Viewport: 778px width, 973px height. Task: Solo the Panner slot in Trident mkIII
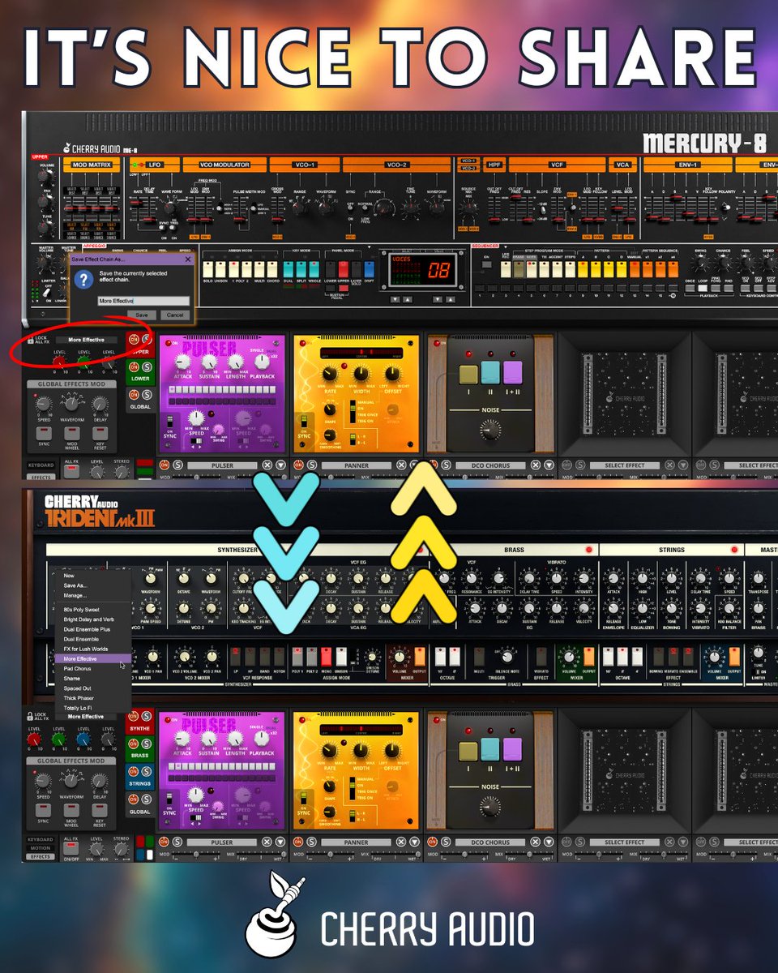(x=311, y=842)
